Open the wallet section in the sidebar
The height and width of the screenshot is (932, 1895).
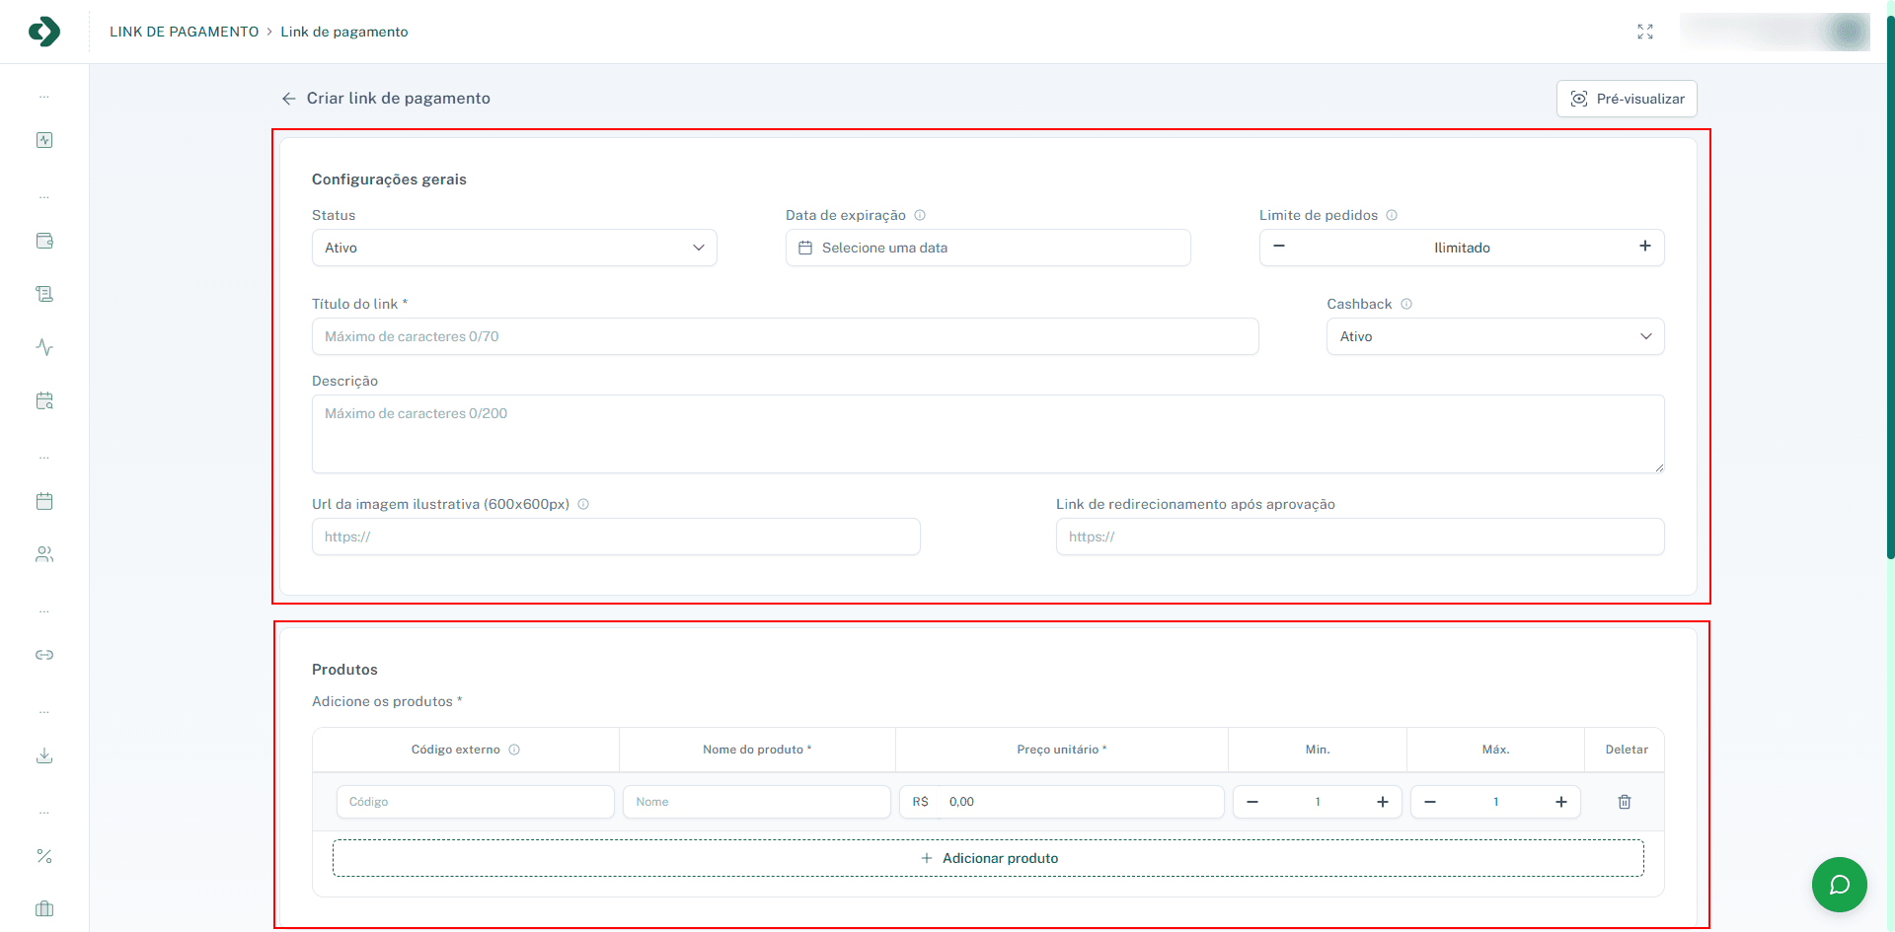pos(44,240)
